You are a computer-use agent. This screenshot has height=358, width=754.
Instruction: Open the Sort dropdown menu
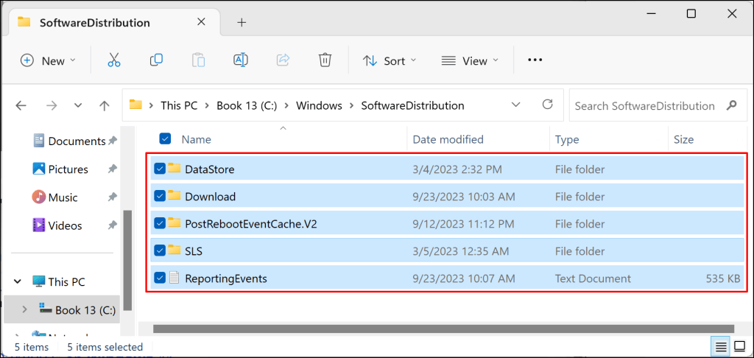[x=390, y=60]
